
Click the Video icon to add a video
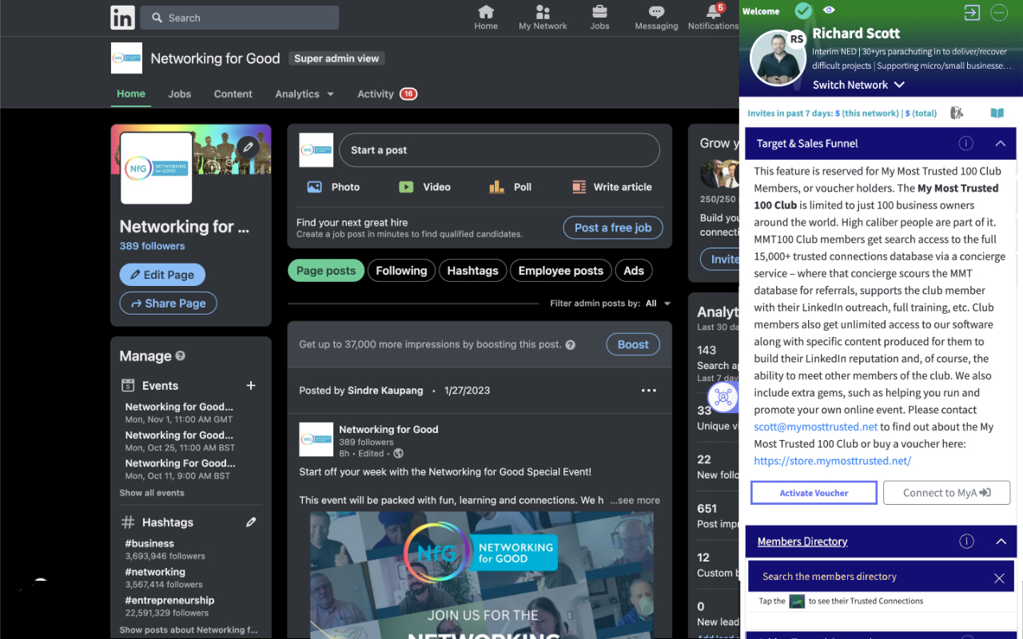[407, 187]
